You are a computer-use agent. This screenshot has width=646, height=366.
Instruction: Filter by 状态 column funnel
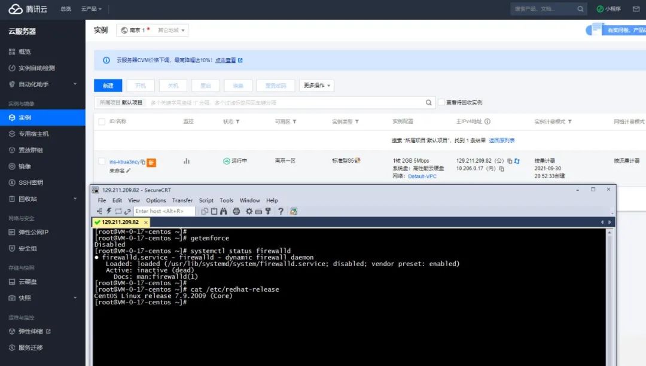click(x=237, y=122)
